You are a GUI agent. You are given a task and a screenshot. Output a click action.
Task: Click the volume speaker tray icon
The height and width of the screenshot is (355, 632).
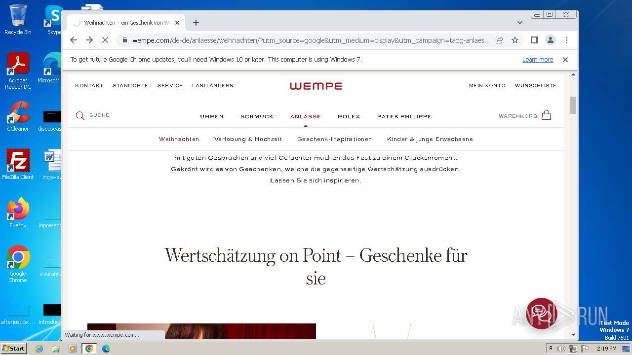[x=561, y=349]
